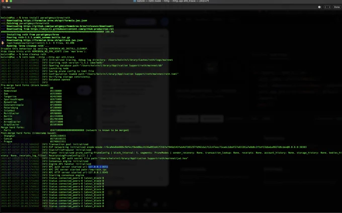
Task: Click 'Verifying storage consistency' log line
Action: pyautogui.click(x=46, y=77)
